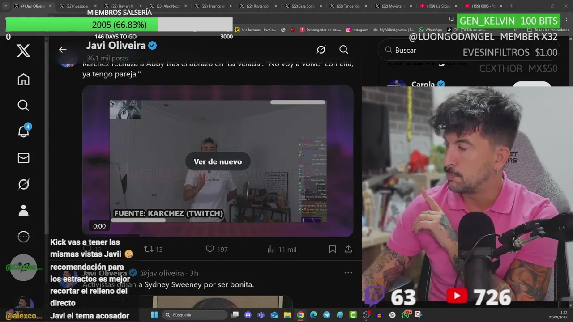This screenshot has height=322, width=573.
Task: Open the @javioliveira handle link
Action: [x=162, y=273]
